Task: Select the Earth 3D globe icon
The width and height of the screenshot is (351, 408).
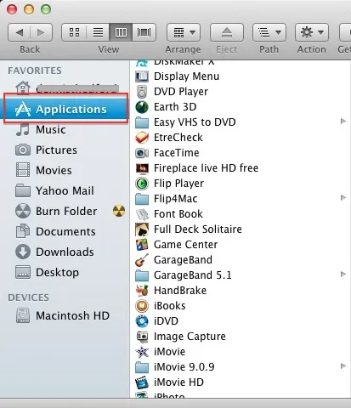Action: [142, 107]
